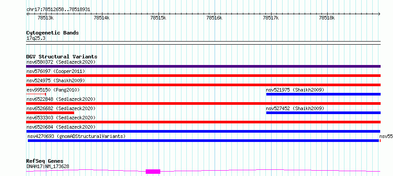This screenshot has height=176, width=393.
Task: Click the 78514k ruler tick label
Action: (102, 18)
